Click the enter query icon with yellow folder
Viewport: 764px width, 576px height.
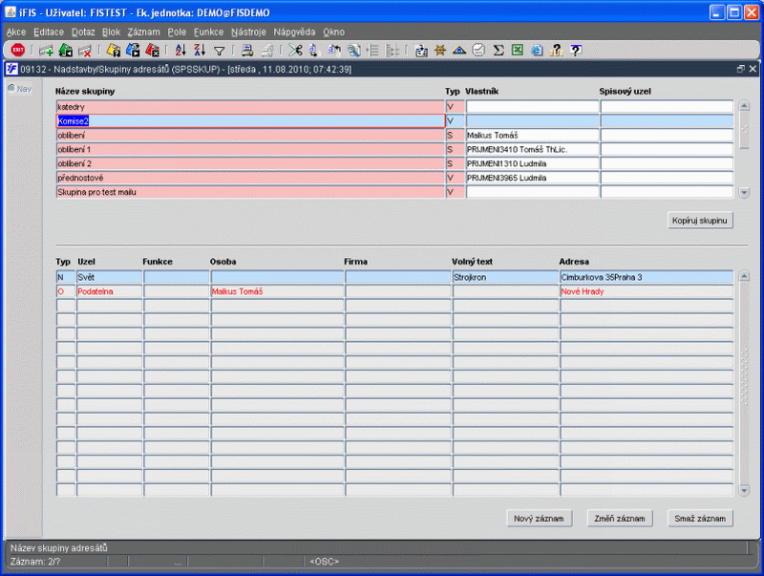click(x=114, y=50)
